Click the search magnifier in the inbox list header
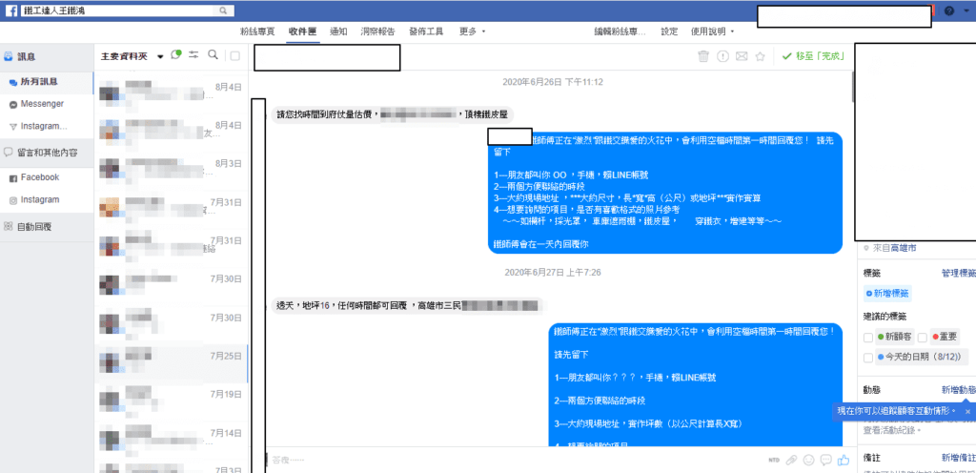 [213, 55]
